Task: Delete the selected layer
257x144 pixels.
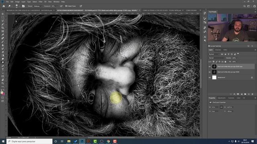Action: click(253, 94)
